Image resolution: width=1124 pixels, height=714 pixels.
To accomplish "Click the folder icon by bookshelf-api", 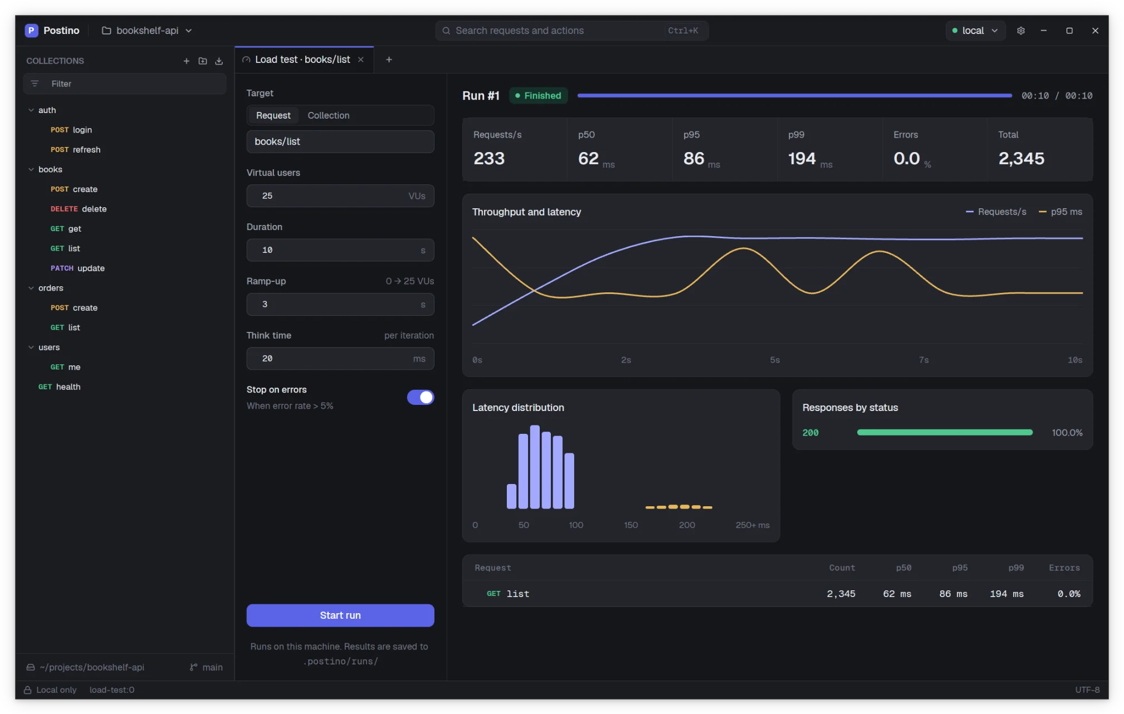I will (x=106, y=31).
